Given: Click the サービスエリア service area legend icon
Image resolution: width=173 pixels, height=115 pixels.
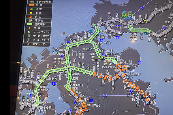Looking at the screenshot, I should (x=29, y=36).
